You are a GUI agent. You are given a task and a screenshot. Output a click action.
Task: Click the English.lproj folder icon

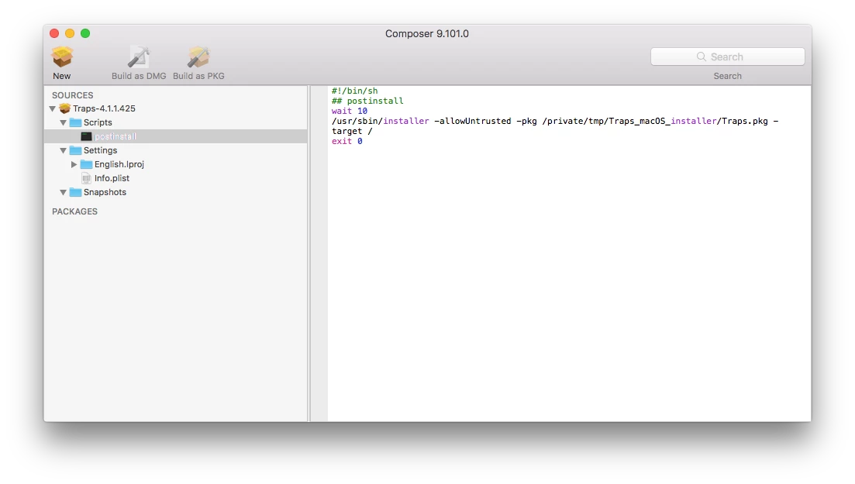86,164
